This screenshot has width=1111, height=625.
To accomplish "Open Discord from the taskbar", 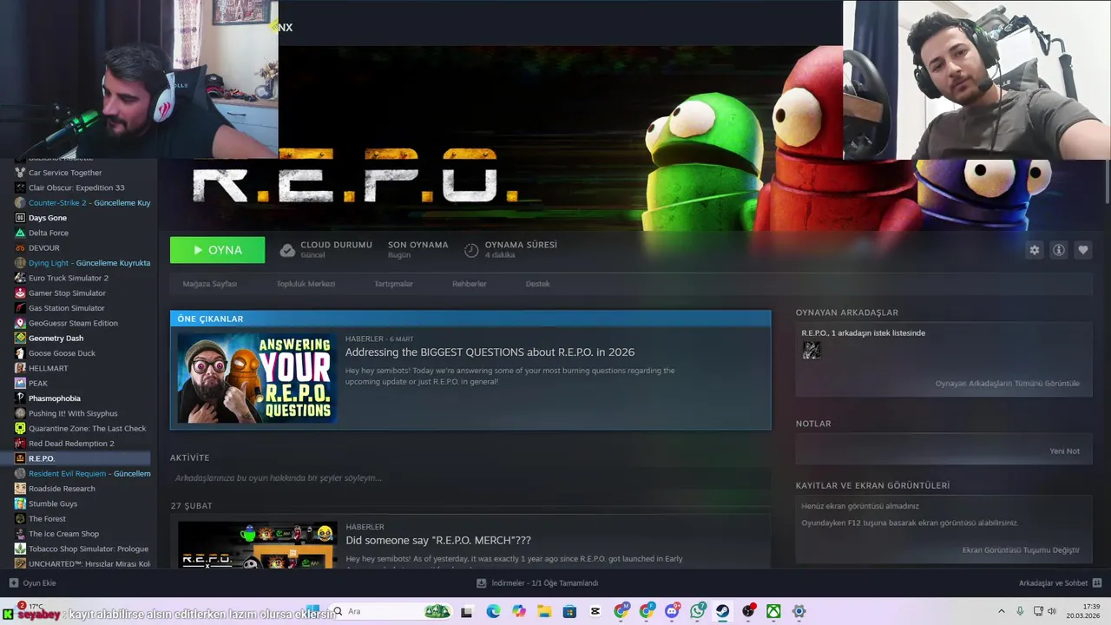I will tap(672, 611).
